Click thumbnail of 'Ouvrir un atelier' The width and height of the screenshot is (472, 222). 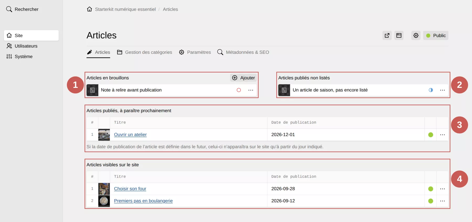pyautogui.click(x=104, y=135)
